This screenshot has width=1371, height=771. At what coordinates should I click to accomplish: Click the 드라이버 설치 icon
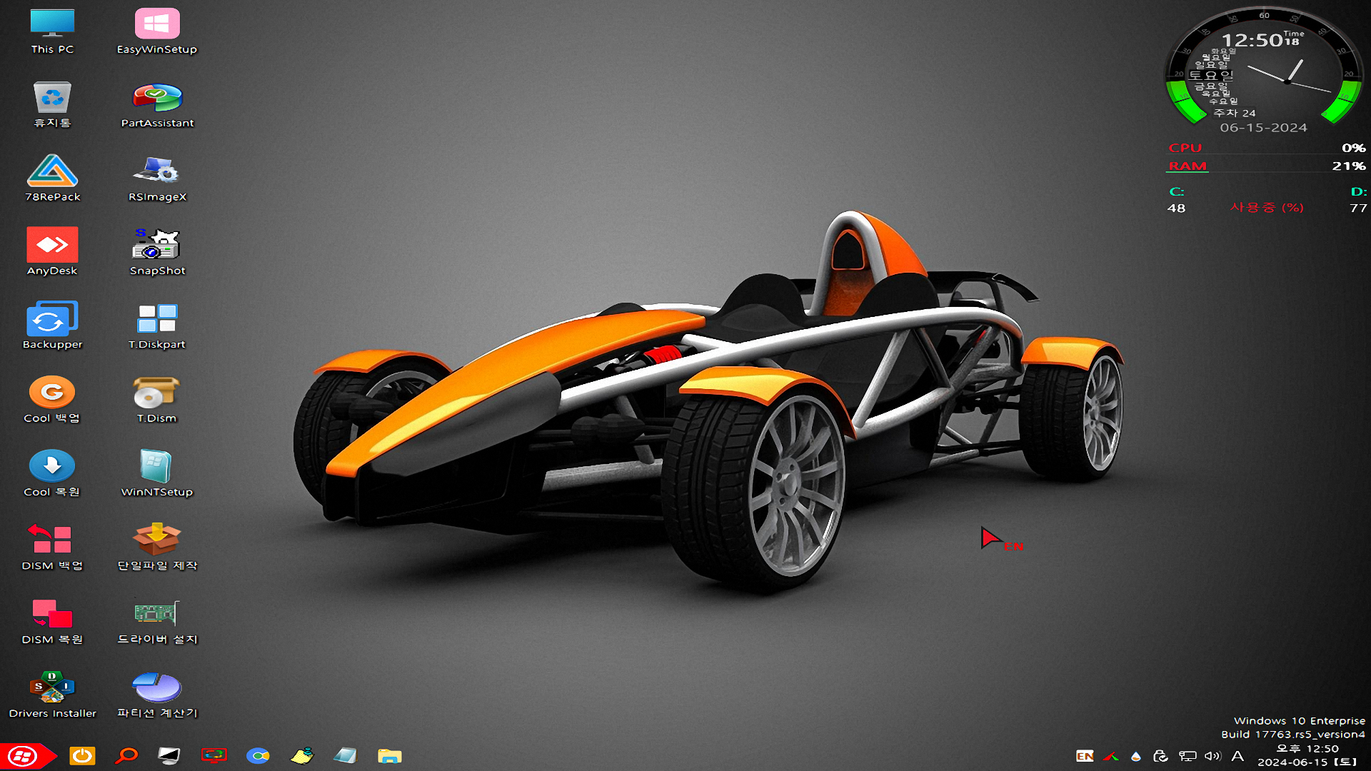tap(157, 621)
